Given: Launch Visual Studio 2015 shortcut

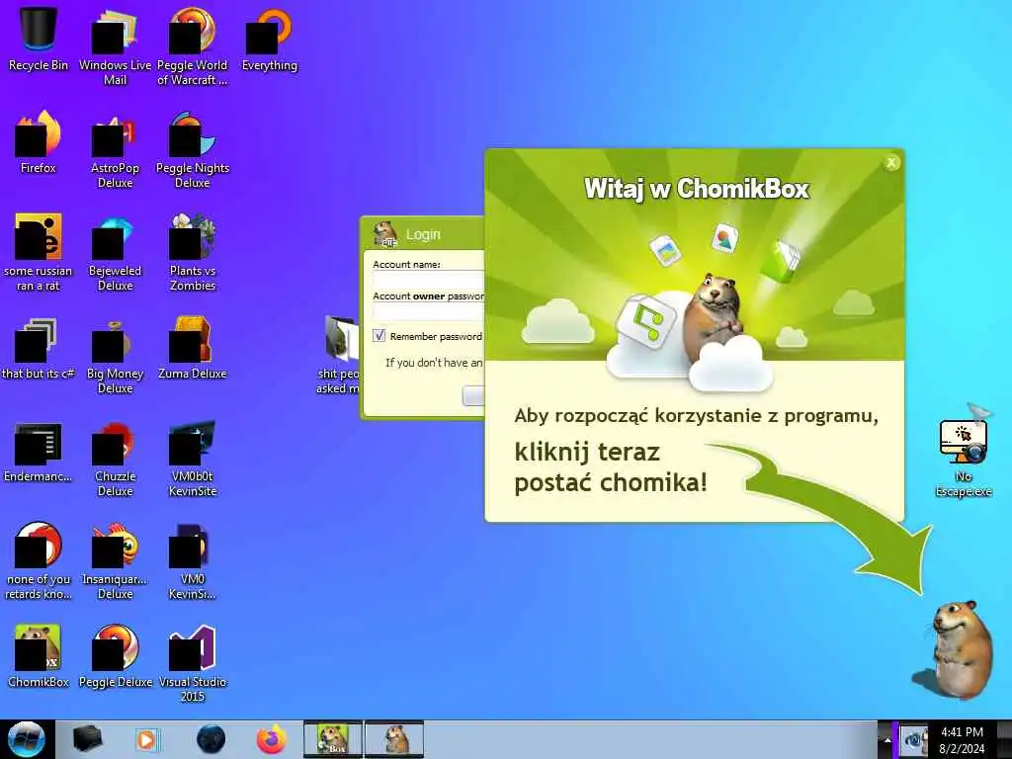Looking at the screenshot, I should point(193,663).
